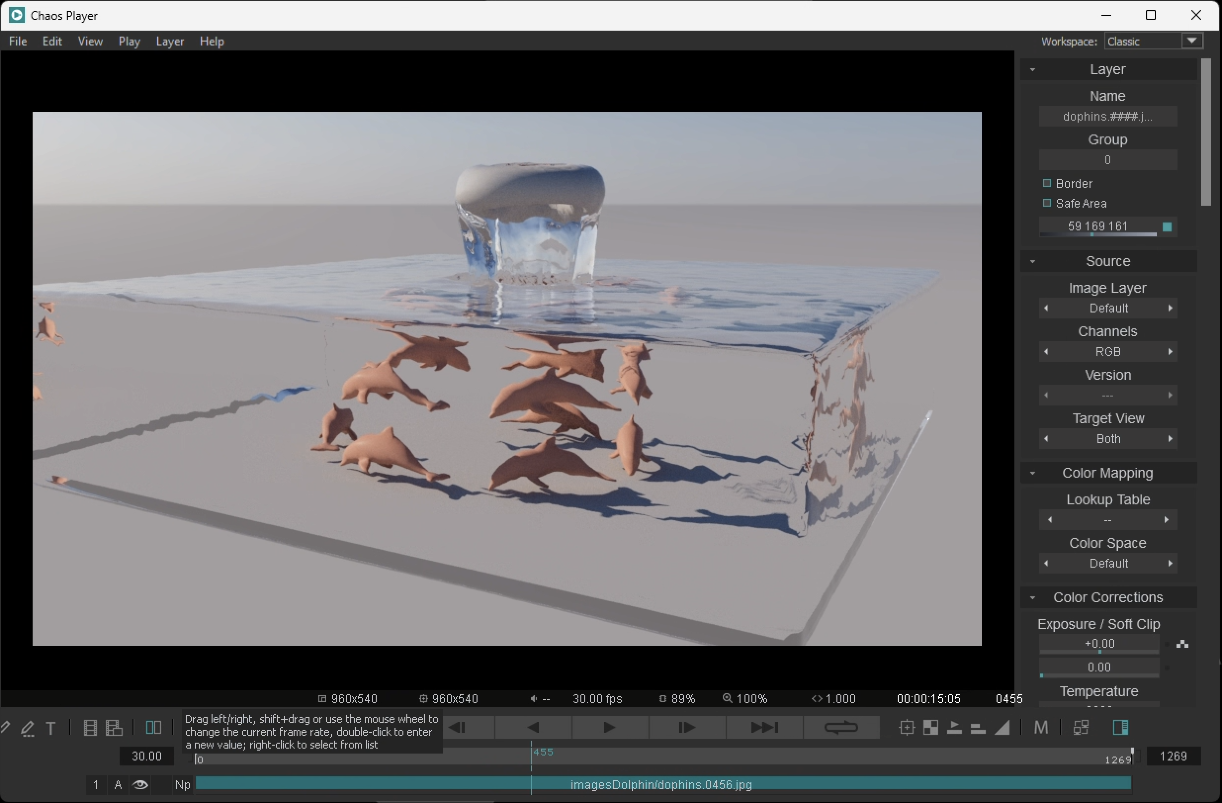Click the Soft Clip 0.00 slider

(1099, 668)
